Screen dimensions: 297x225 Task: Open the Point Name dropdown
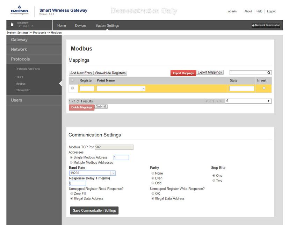click(x=143, y=89)
